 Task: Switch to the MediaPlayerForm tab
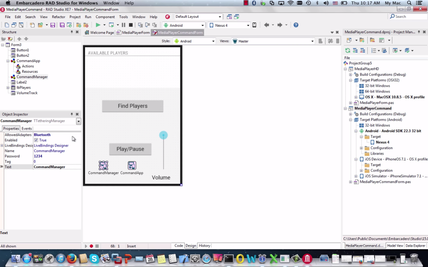point(133,33)
